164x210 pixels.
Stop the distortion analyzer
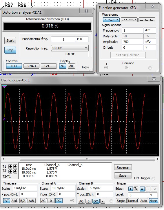click(10, 50)
